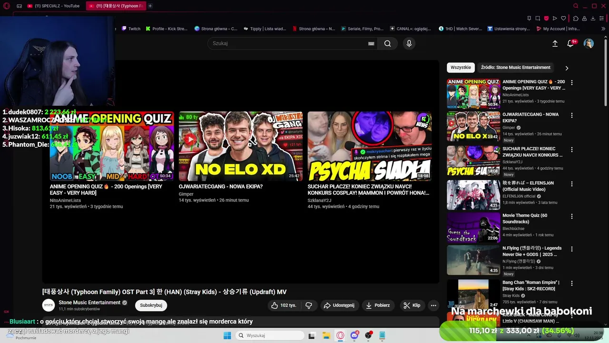609x343 pixels.
Task: Open the Twitch bookmark
Action: [131, 29]
